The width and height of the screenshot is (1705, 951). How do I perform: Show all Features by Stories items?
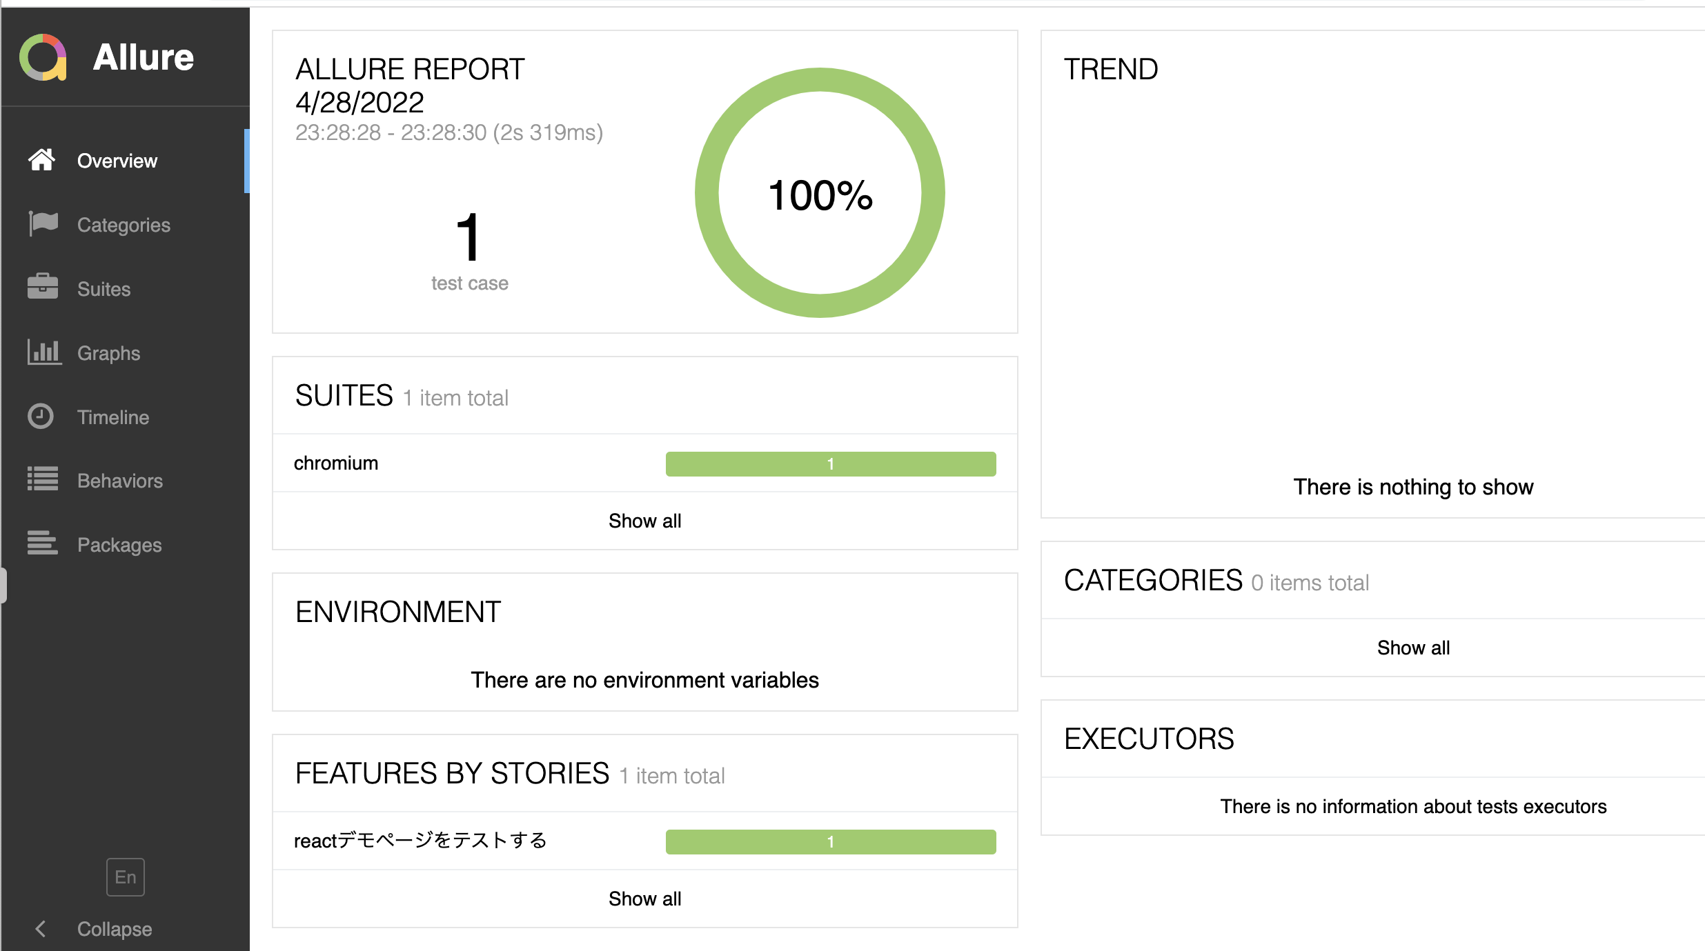coord(644,899)
